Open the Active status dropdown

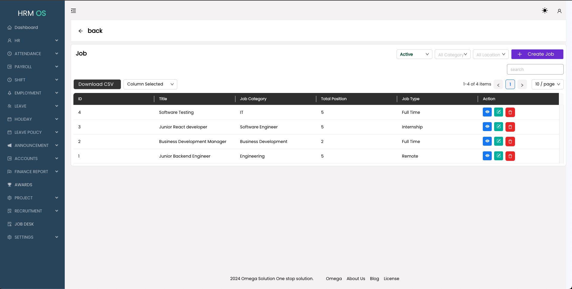click(414, 54)
